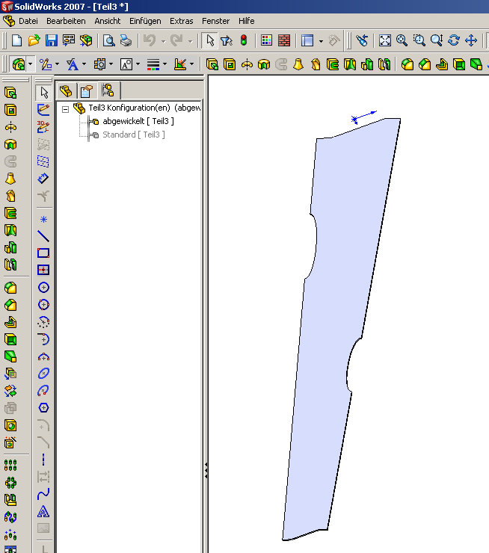Select the Ellipse sketch tool
489x553 pixels.
pos(43,373)
